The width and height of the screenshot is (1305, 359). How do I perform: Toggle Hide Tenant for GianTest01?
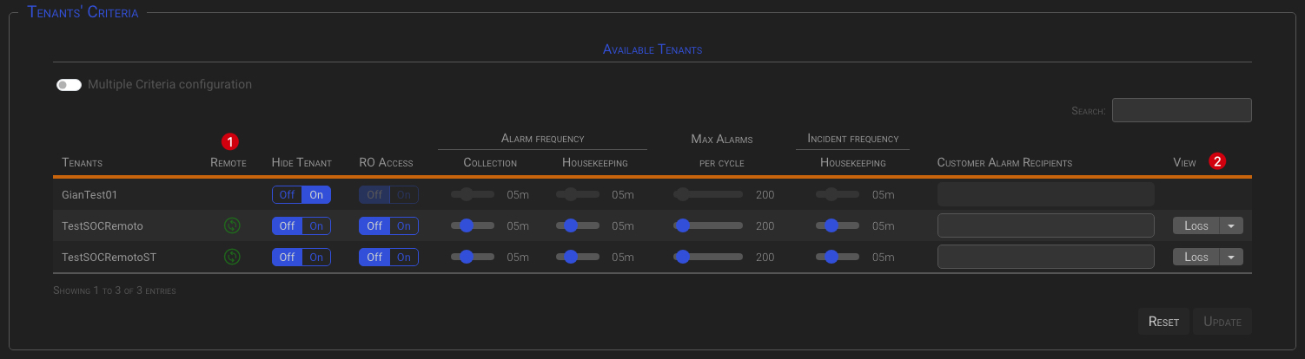pos(301,195)
